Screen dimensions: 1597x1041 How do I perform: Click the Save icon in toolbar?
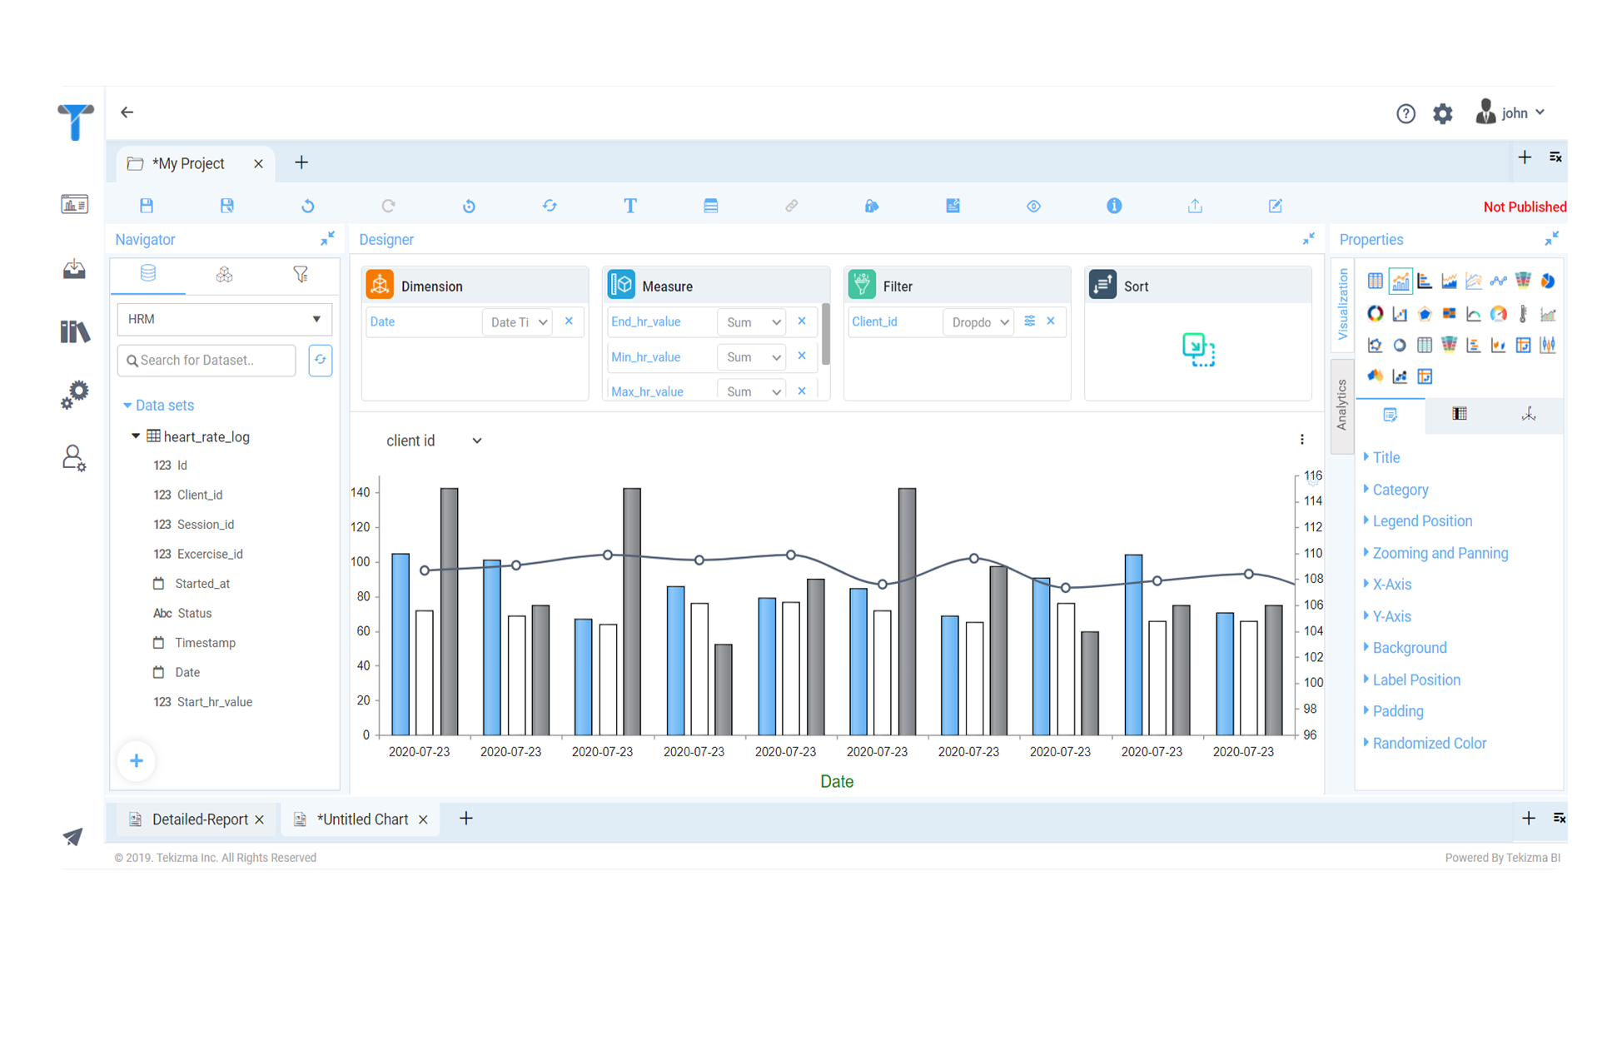tap(147, 206)
